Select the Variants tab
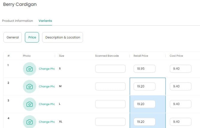The width and height of the screenshot is (200, 128). coord(45,21)
